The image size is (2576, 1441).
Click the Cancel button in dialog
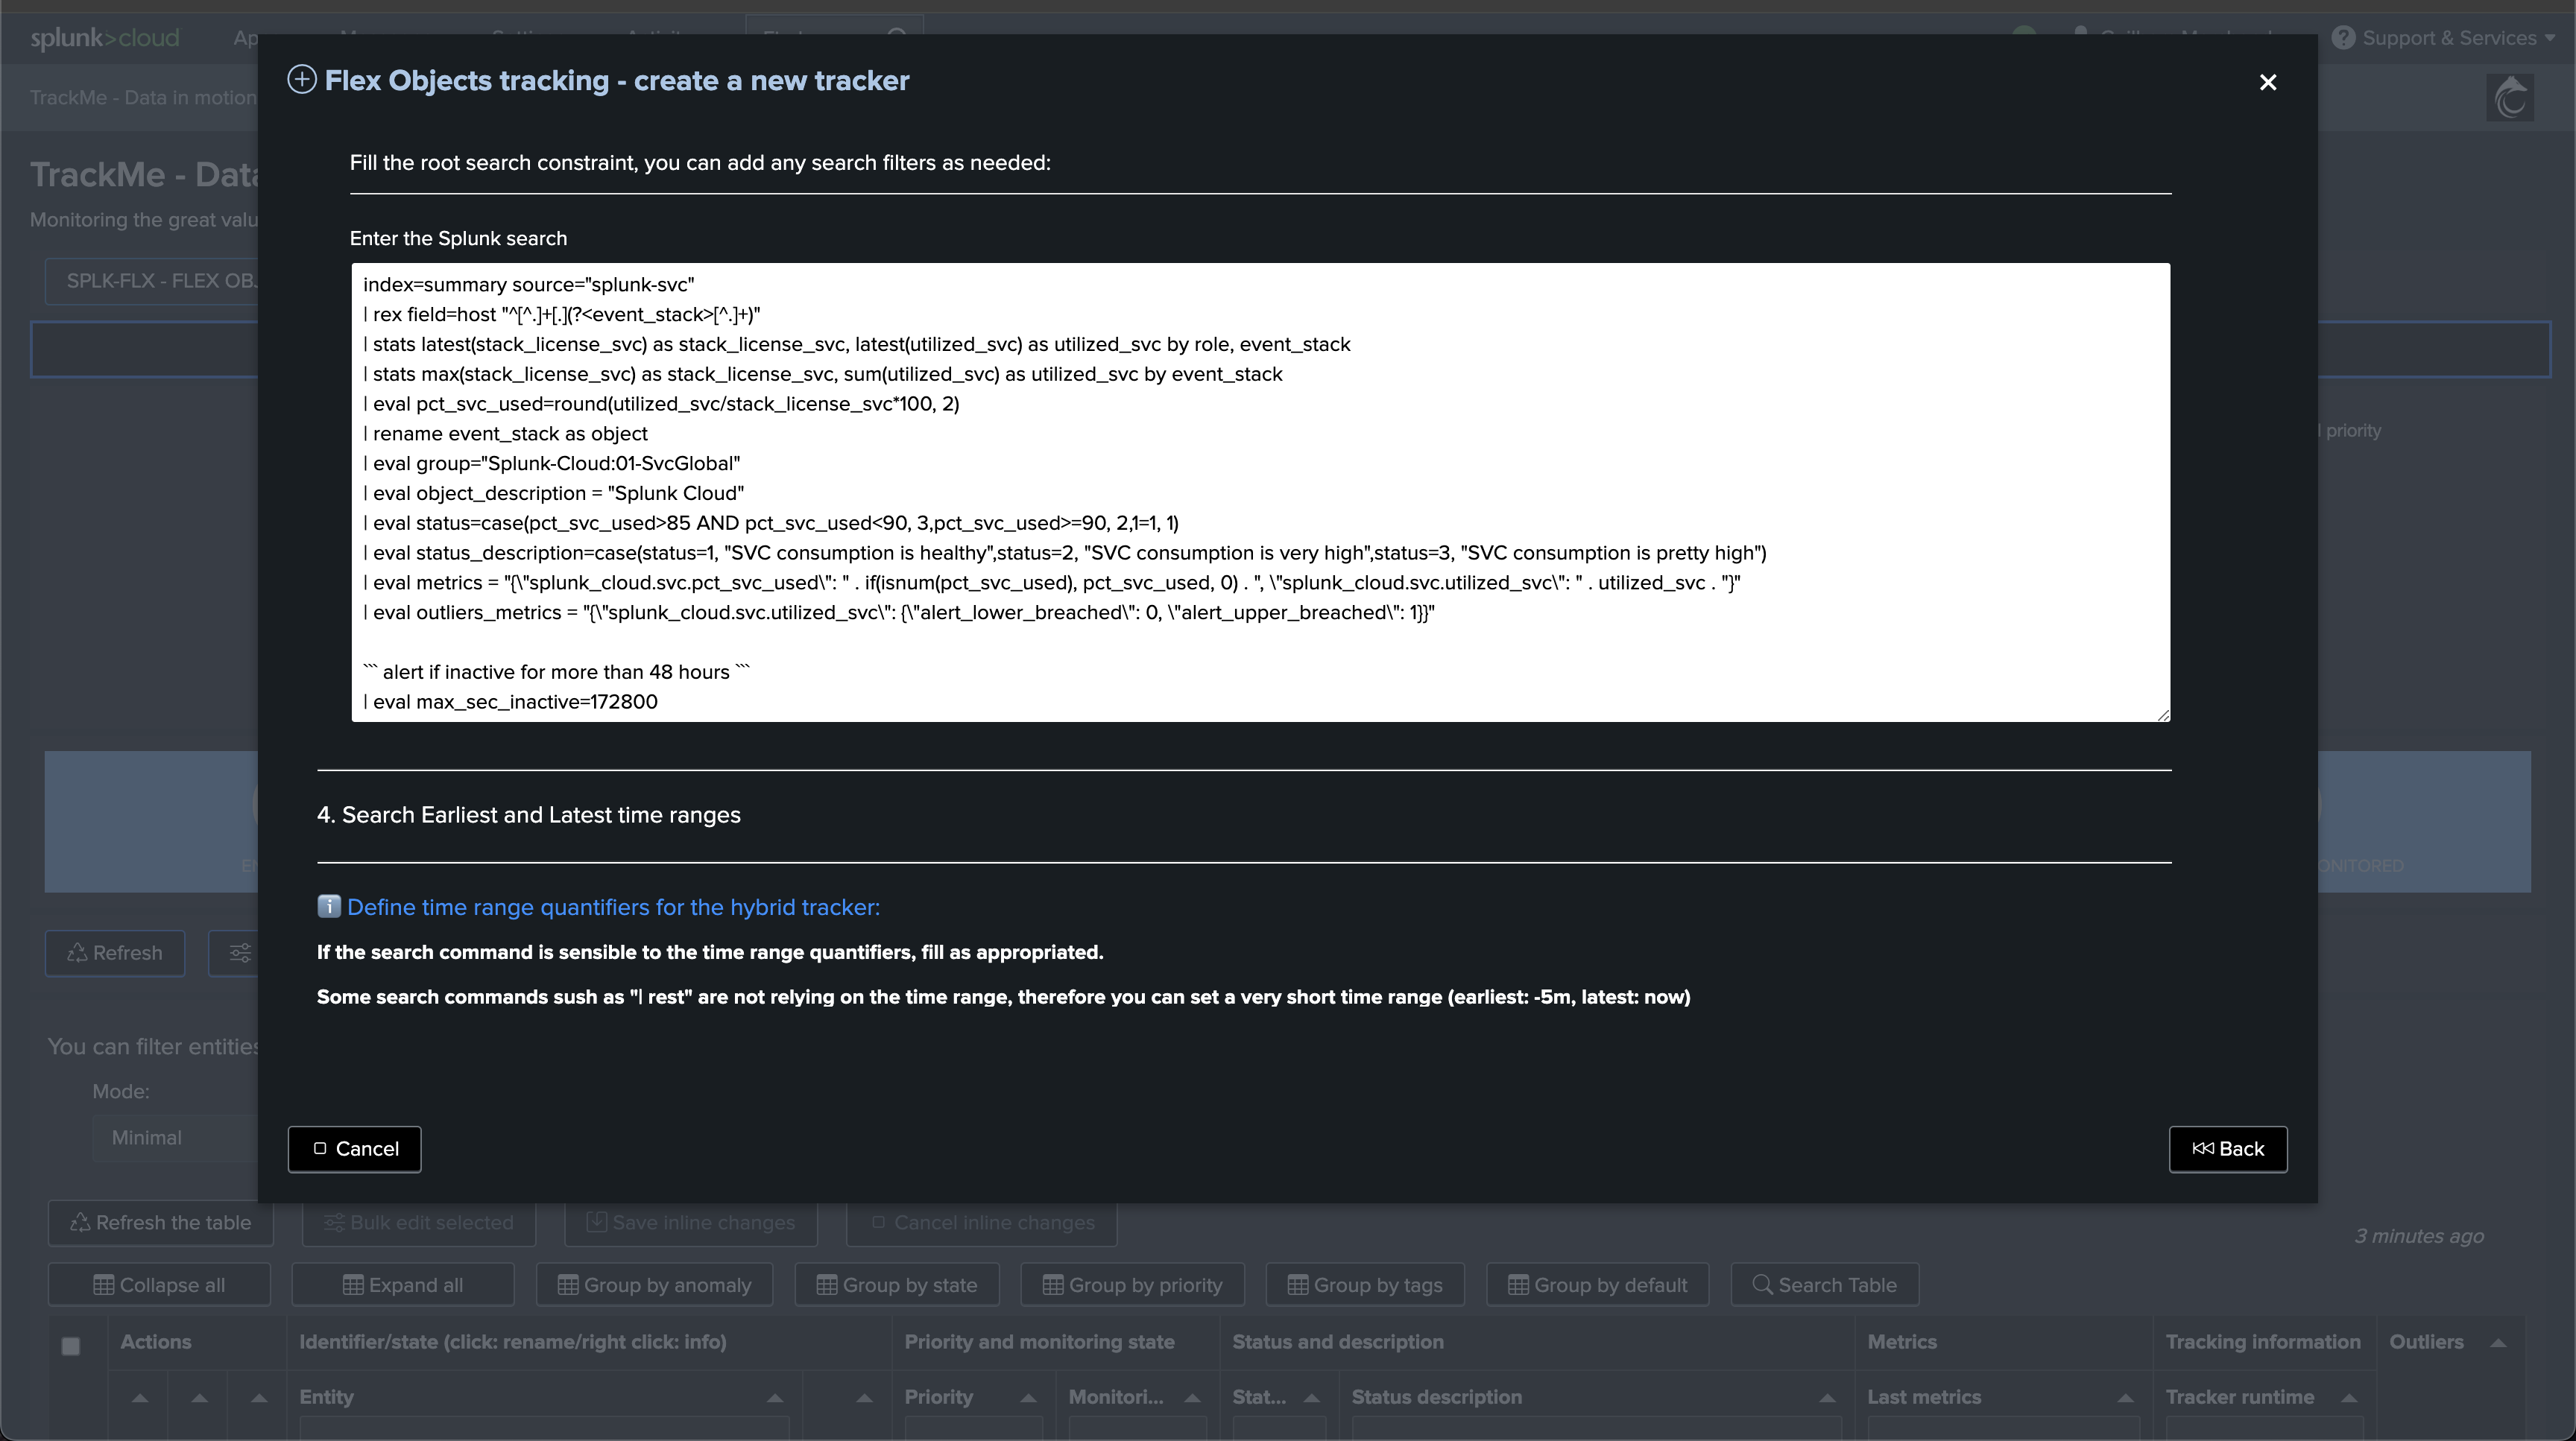[x=355, y=1149]
